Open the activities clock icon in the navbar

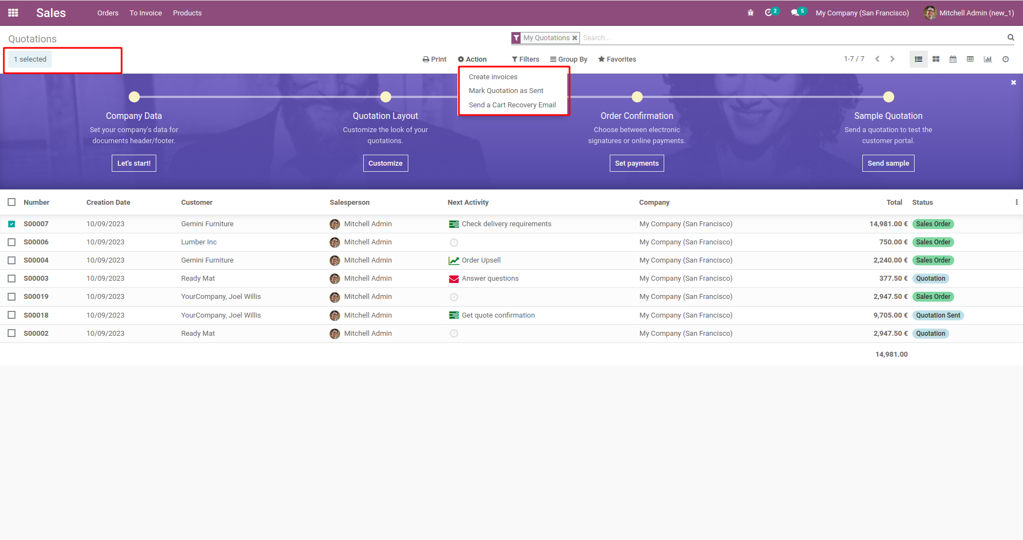pyautogui.click(x=769, y=13)
